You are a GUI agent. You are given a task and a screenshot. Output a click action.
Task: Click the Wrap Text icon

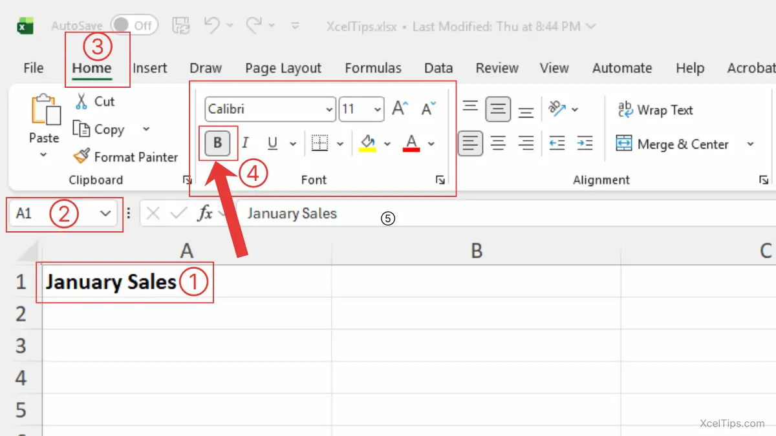[x=654, y=110]
